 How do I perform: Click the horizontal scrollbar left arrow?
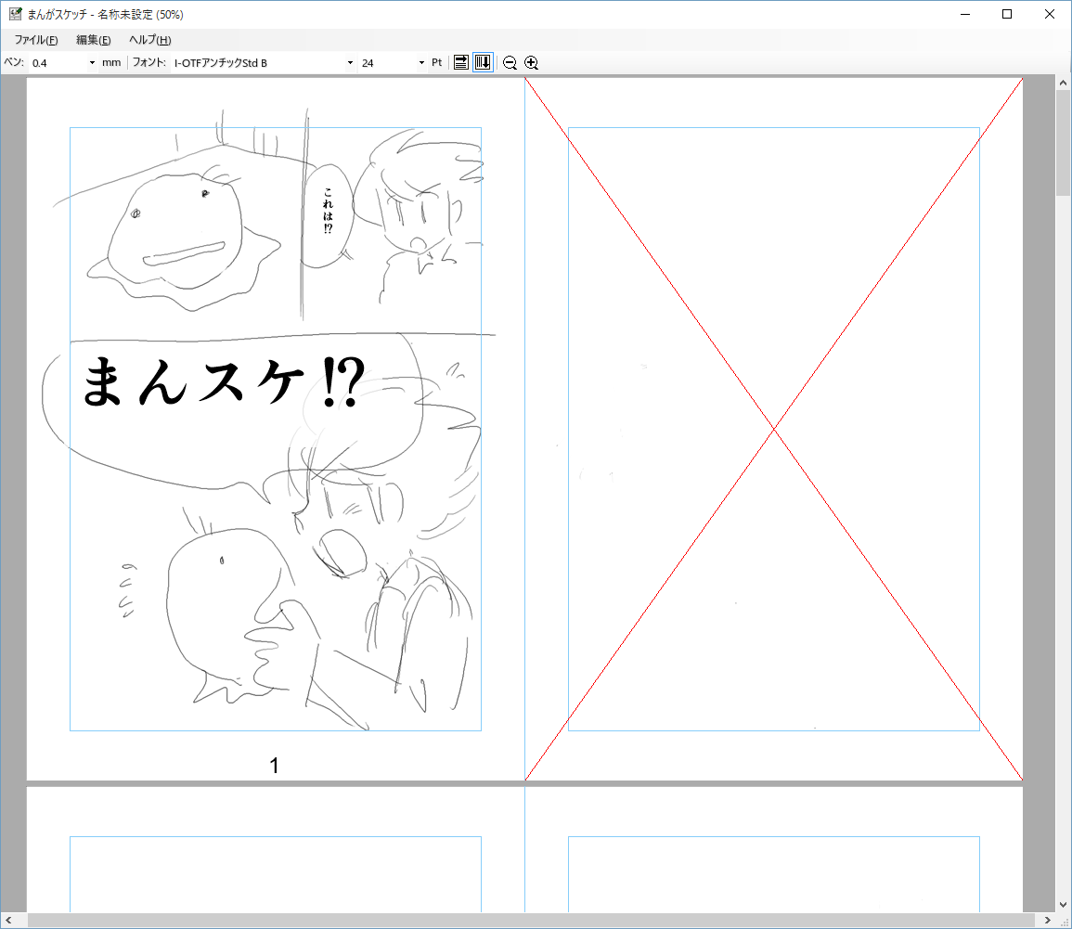point(8,920)
